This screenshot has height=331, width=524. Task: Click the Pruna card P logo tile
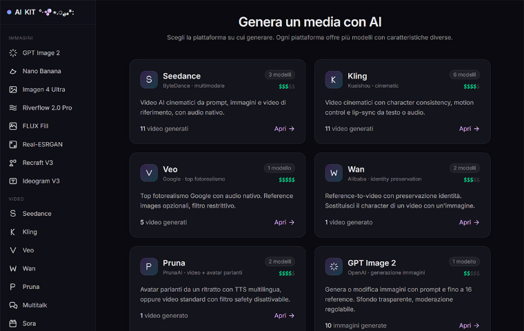(149, 266)
